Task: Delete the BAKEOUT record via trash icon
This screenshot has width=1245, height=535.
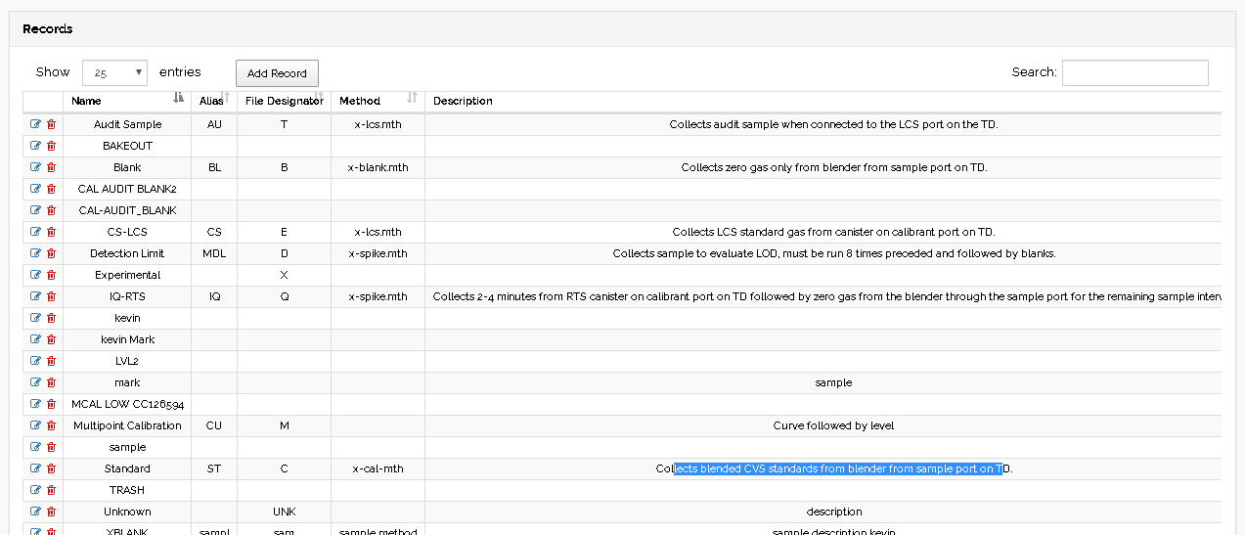Action: [x=52, y=146]
